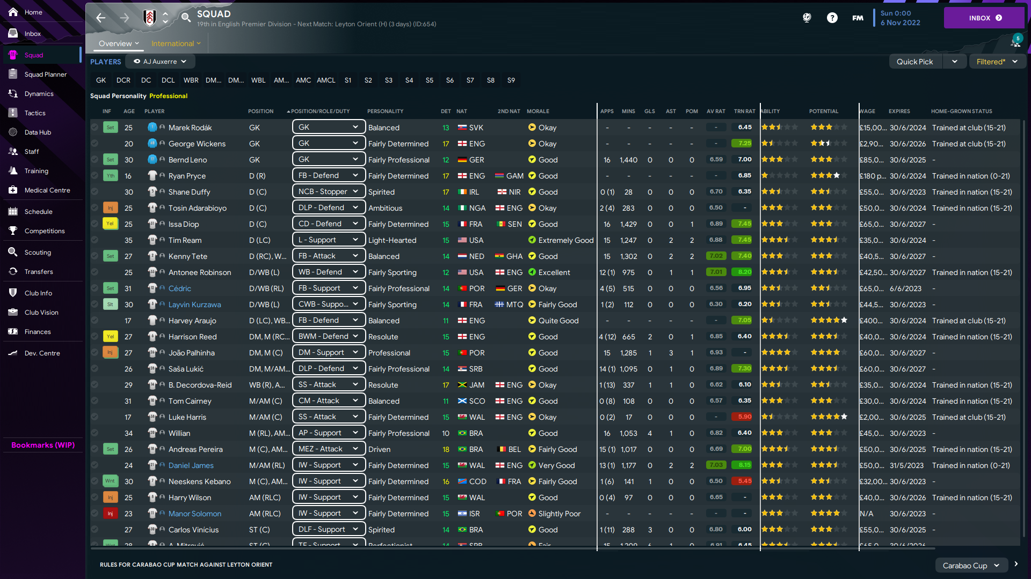The height and width of the screenshot is (579, 1031).
Task: Toggle selection circle for Marek Rodák
Action: click(x=95, y=128)
